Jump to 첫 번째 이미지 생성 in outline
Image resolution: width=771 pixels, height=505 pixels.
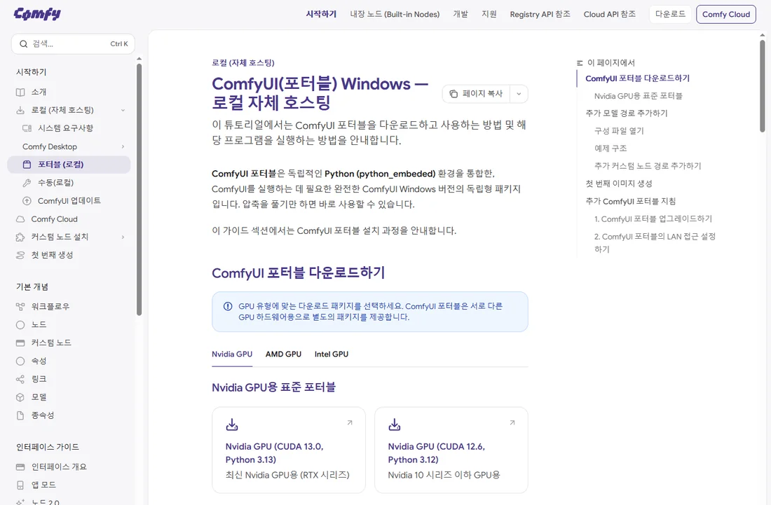click(x=619, y=184)
